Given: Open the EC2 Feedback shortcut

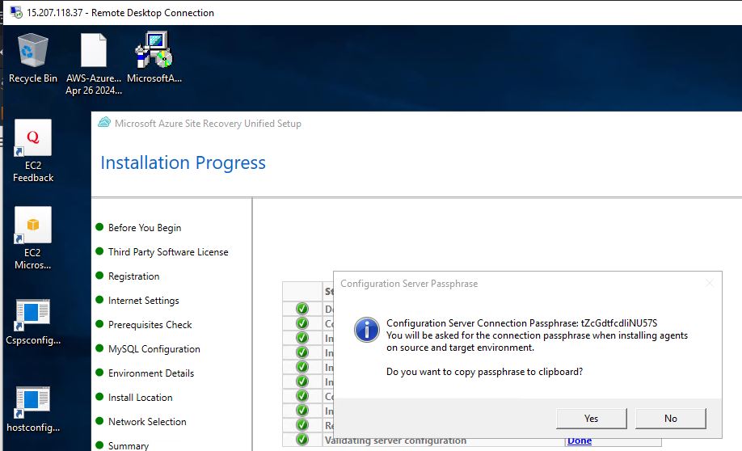Looking at the screenshot, I should 33,138.
